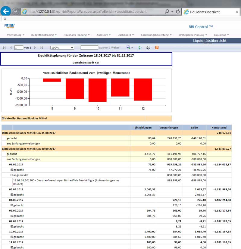241x249 pixels.
Task: Export the report via the save icon
Action: [x=128, y=48]
